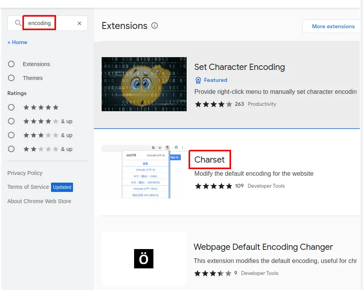Click star rating of Webpage Default Encoding Changer
Screen dimensions: 364x290
pos(213,273)
